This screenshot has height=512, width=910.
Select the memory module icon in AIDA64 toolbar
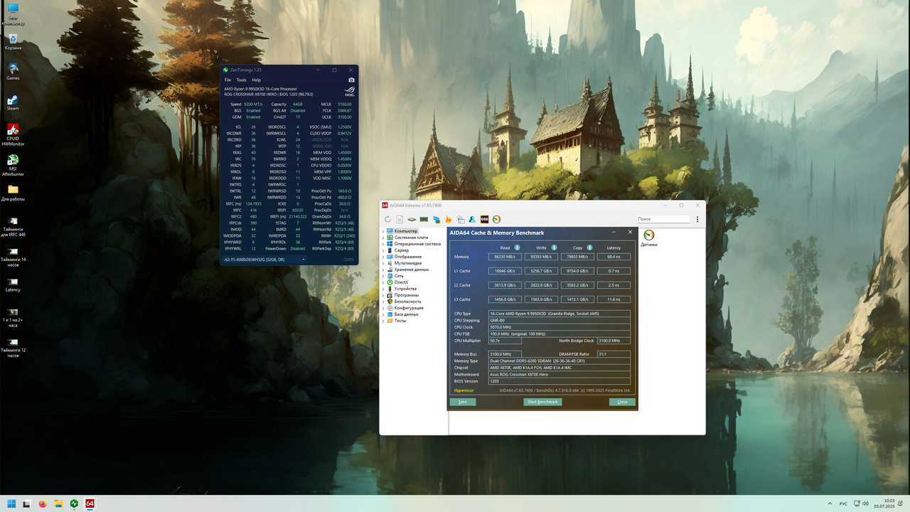(x=424, y=219)
